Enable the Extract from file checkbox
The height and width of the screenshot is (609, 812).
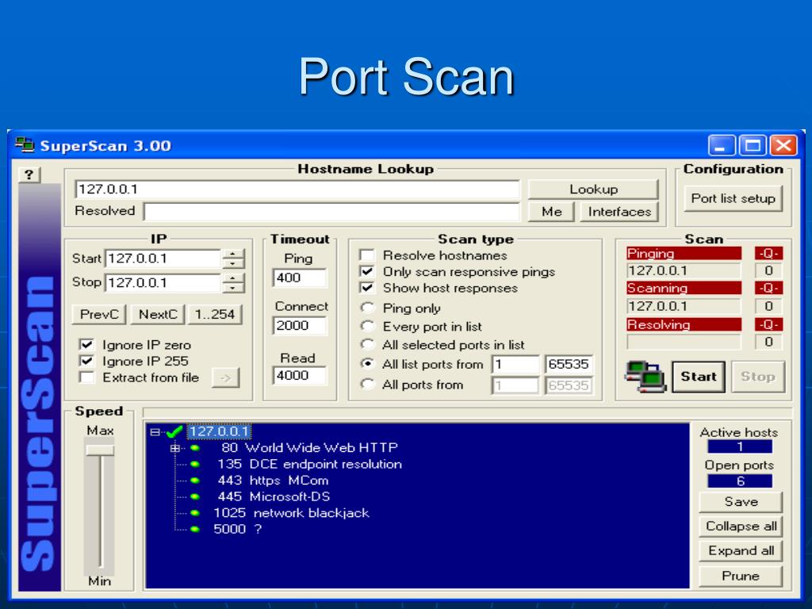point(86,377)
